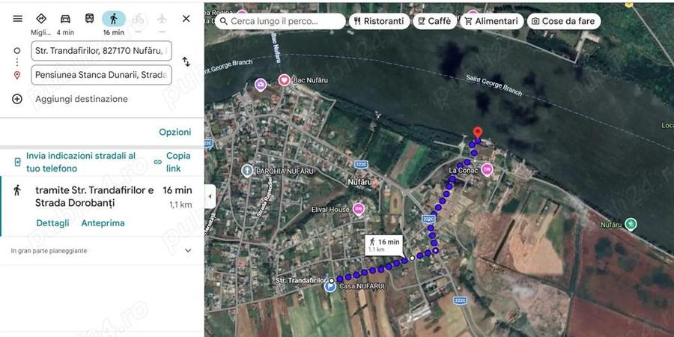674x337 pixels.
Task: Swap start and destination with reverse arrows
Action: pyautogui.click(x=186, y=61)
